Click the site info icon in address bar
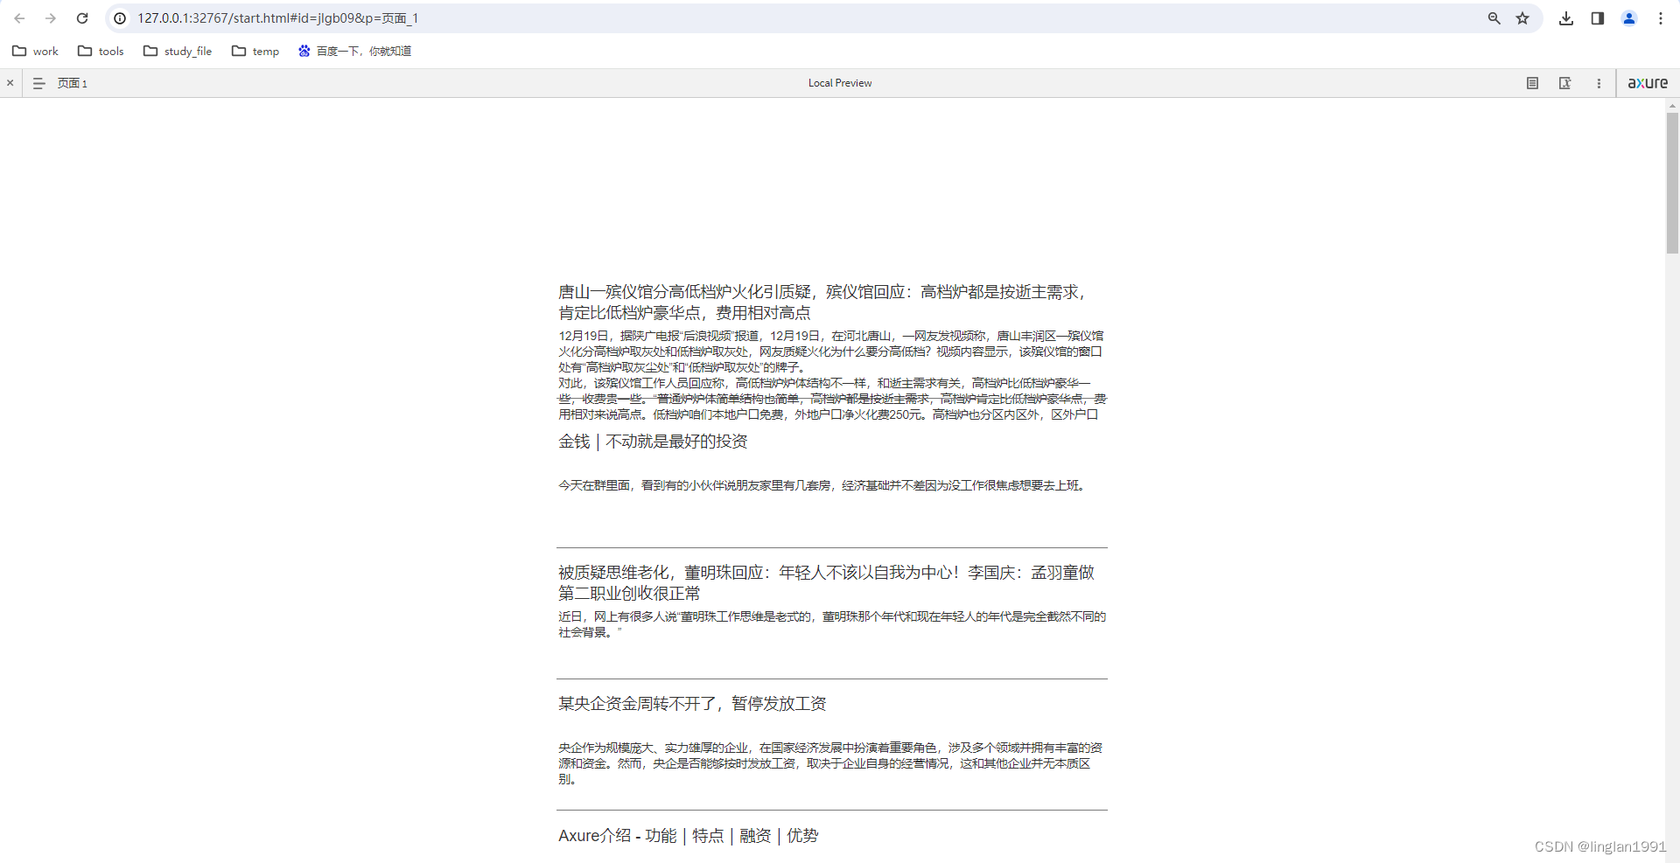This screenshot has width=1680, height=863. pos(118,17)
